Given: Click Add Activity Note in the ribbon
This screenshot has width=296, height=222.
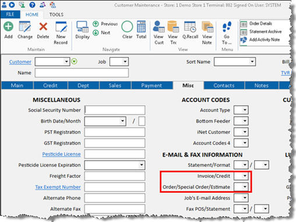Looking at the screenshot, I should (x=260, y=40).
